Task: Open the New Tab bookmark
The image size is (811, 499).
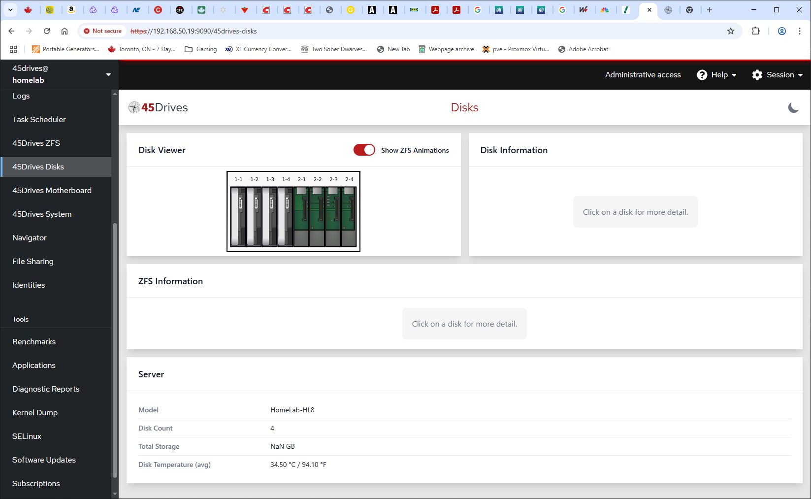Action: click(393, 49)
